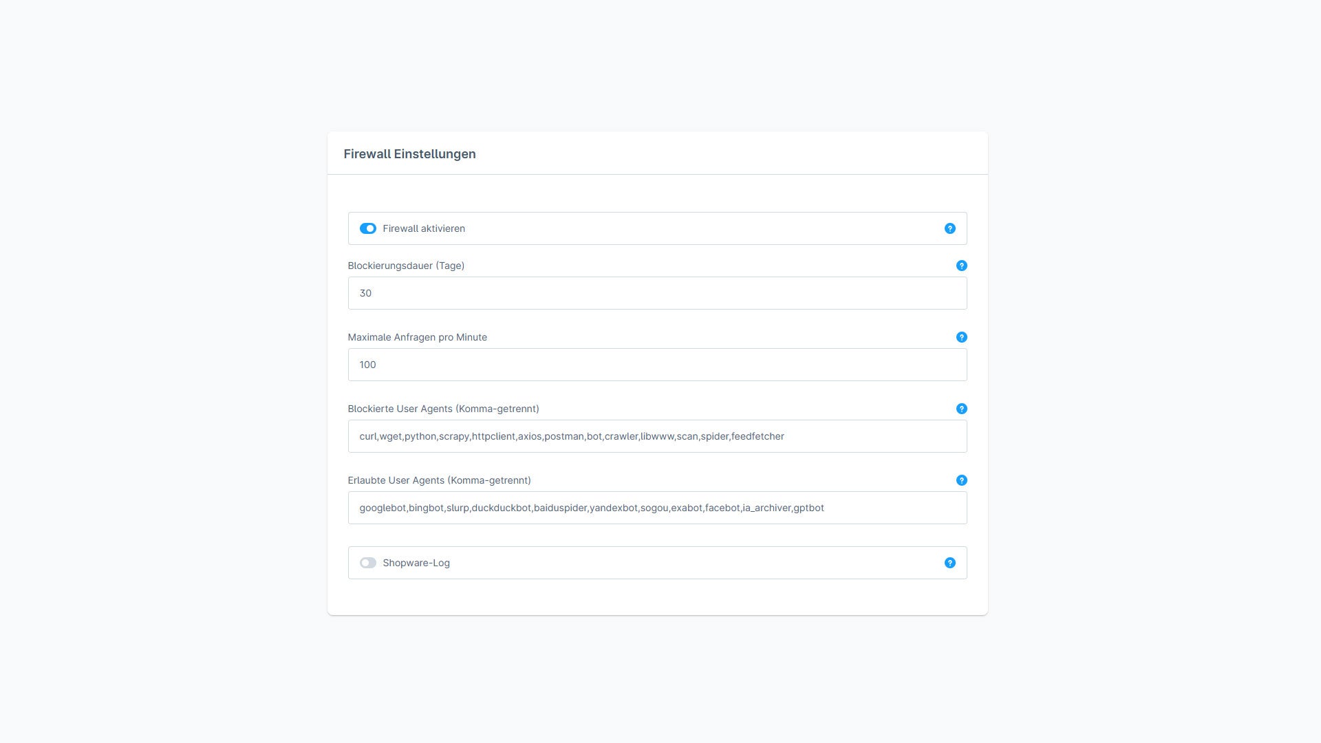Click the blocked user agents text field

(x=657, y=436)
